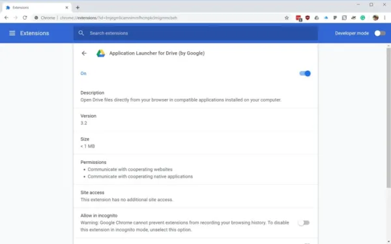Click the size value '< 1 MB'

point(87,146)
